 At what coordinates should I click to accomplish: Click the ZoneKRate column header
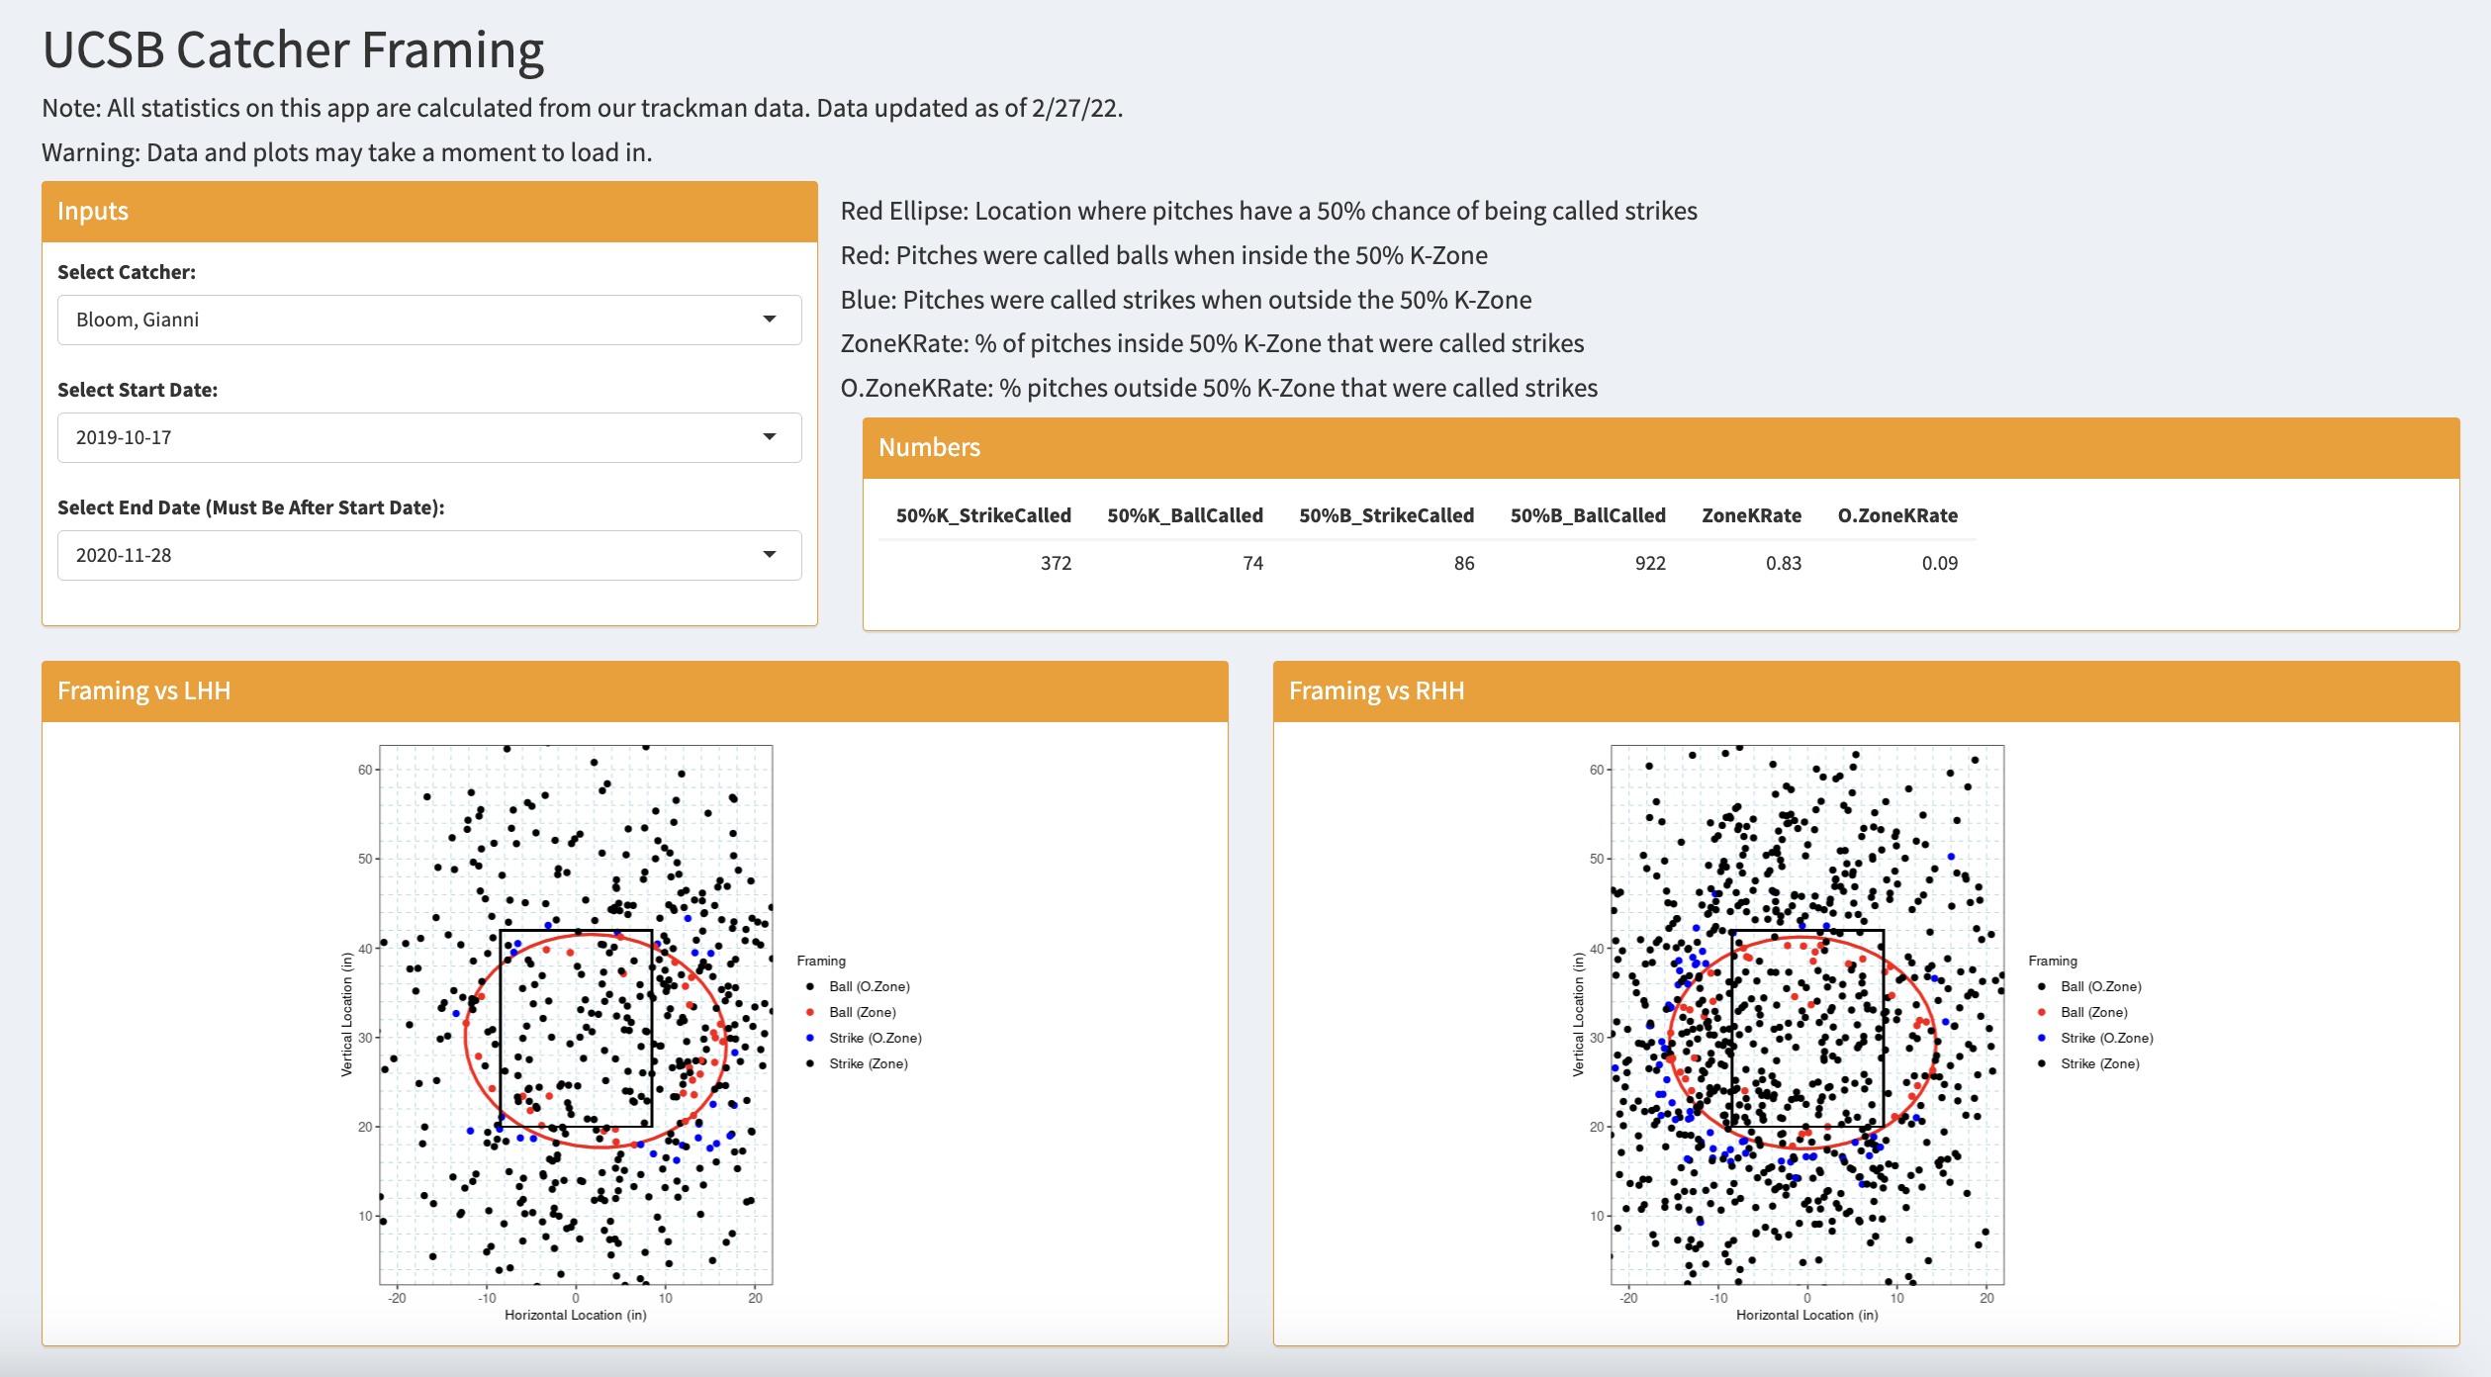tap(1750, 515)
